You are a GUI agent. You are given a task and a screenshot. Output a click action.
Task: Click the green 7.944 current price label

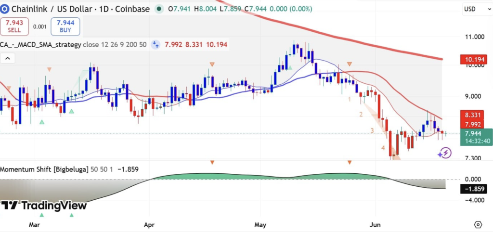(x=474, y=134)
